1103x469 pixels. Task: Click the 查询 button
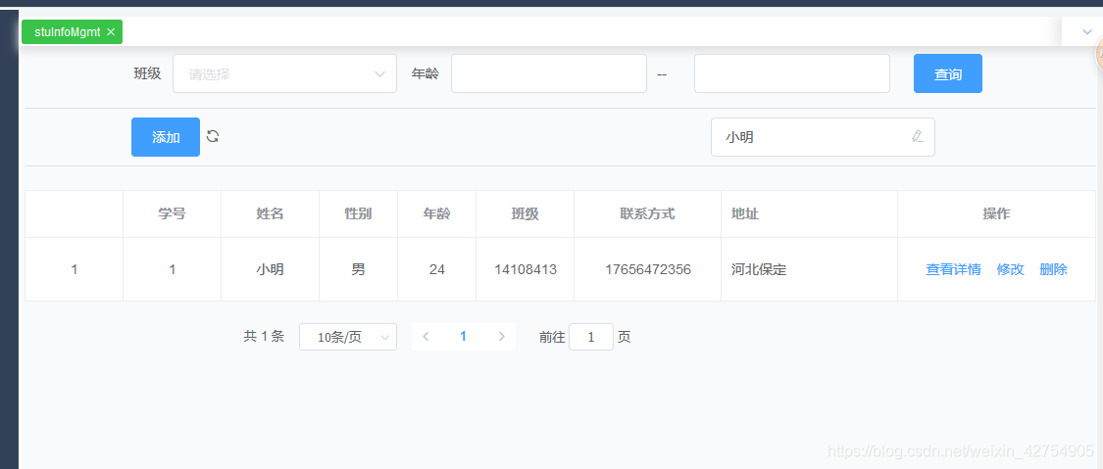tap(947, 73)
